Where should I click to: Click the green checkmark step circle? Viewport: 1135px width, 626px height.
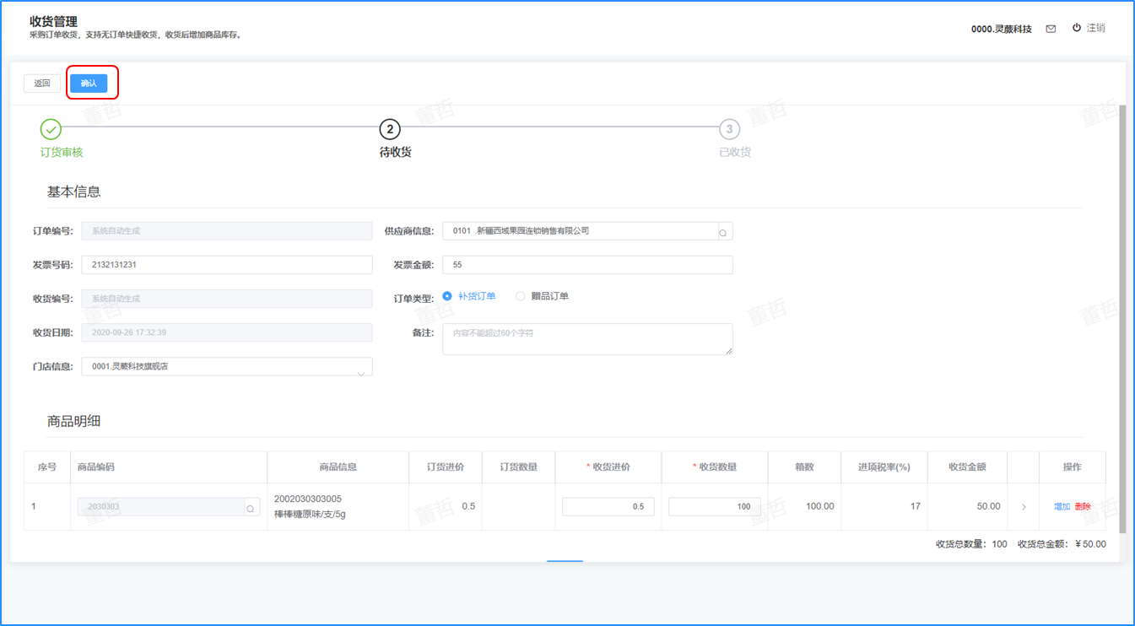51,129
